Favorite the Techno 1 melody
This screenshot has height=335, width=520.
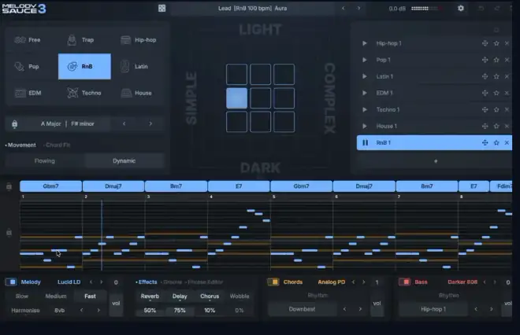496,109
